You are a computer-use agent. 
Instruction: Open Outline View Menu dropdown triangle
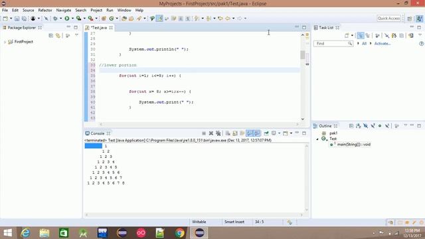click(406, 125)
